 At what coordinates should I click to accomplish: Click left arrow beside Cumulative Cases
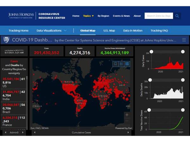35,133
